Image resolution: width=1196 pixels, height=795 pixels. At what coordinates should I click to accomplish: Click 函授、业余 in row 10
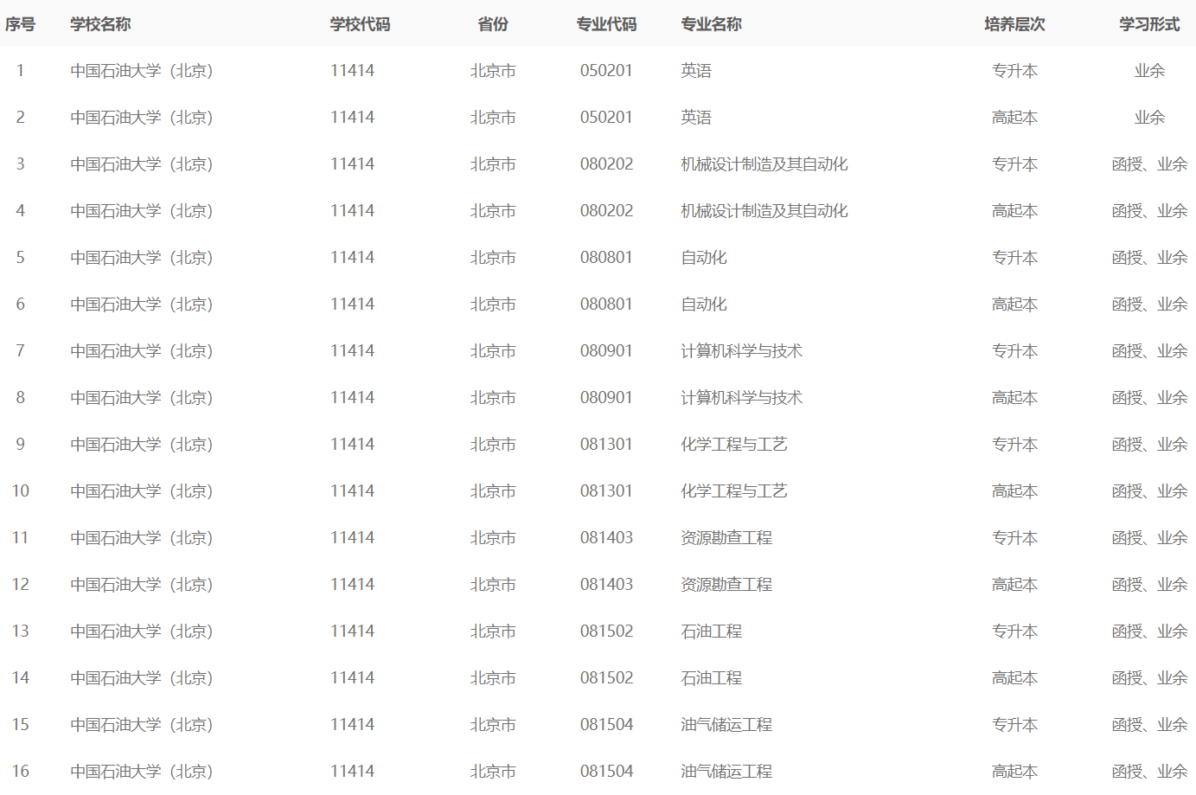point(1149,491)
